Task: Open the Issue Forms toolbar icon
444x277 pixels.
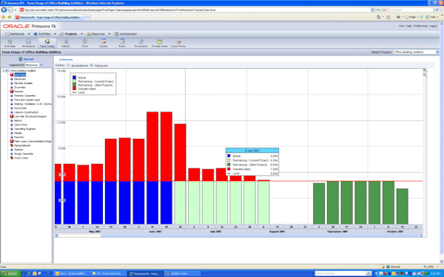Action: [178, 43]
